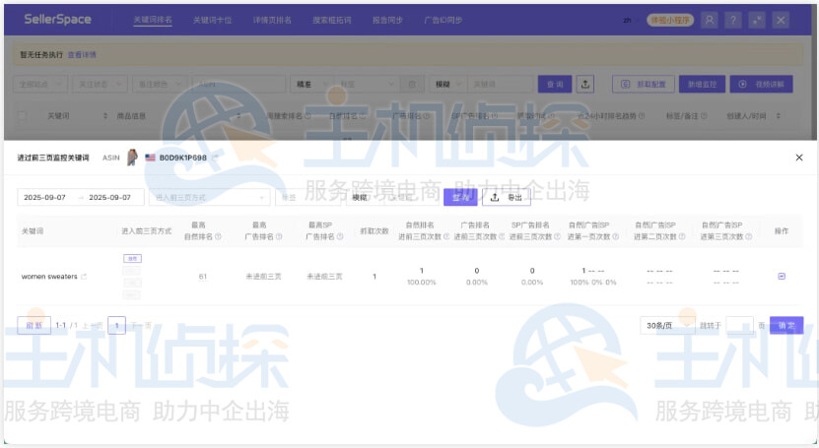Click the export icon button labeled 导出
The width and height of the screenshot is (819, 448).
click(x=506, y=197)
